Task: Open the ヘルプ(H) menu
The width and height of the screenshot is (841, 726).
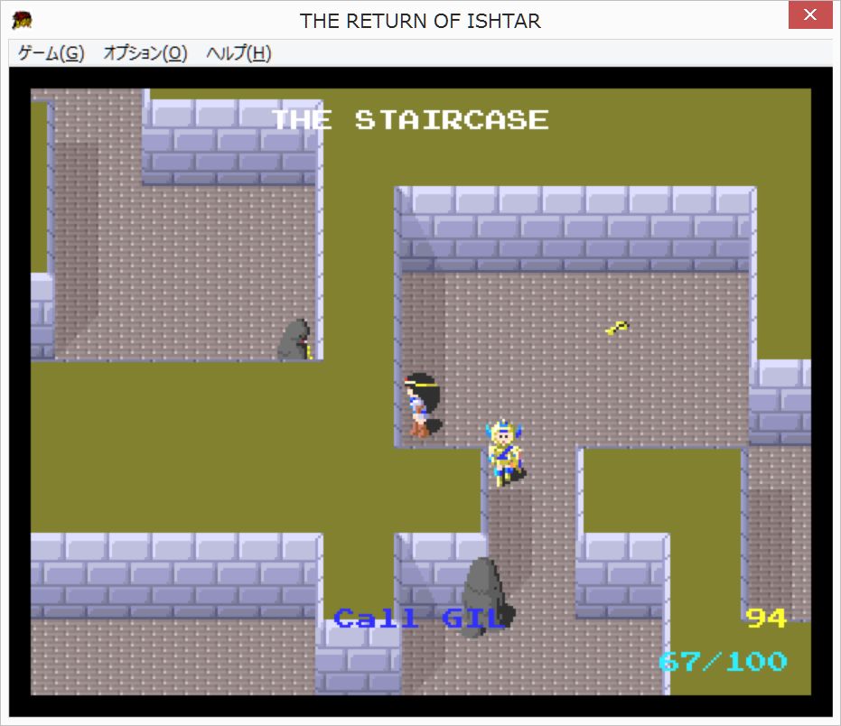Action: 238,53
